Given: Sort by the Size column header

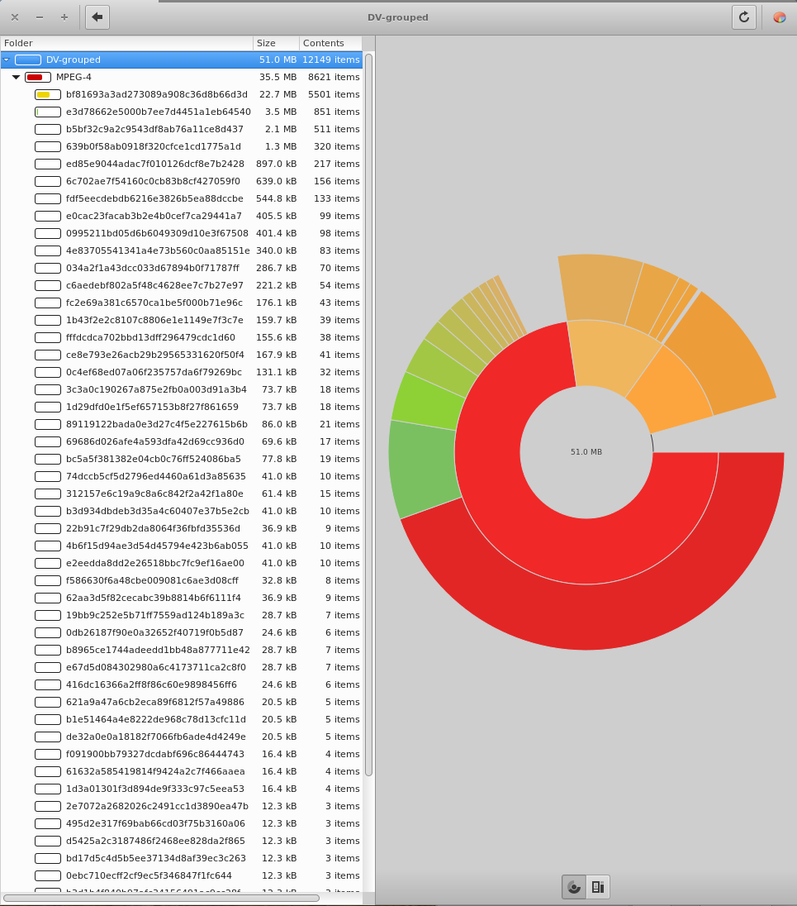Looking at the screenshot, I should [276, 43].
